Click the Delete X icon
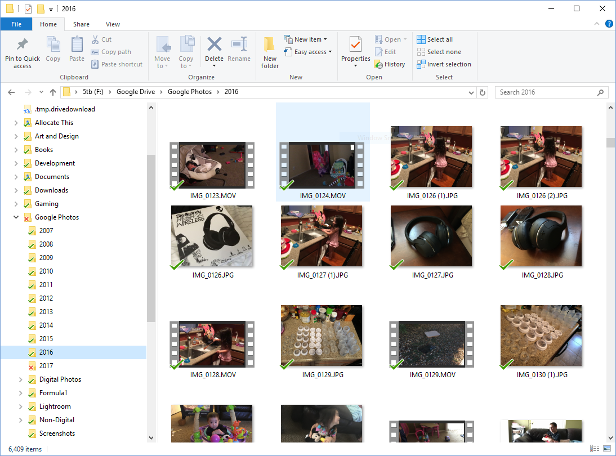 point(214,44)
